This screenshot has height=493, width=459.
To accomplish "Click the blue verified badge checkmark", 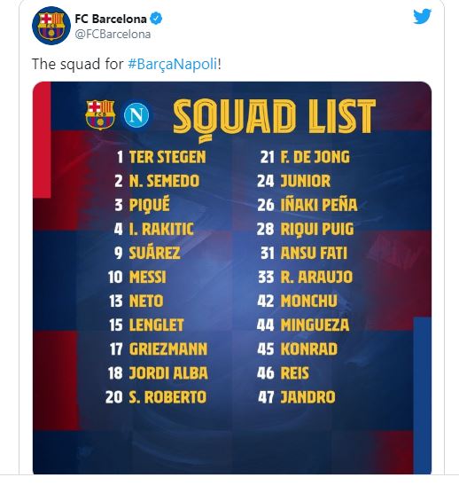I will pyautogui.click(x=156, y=19).
